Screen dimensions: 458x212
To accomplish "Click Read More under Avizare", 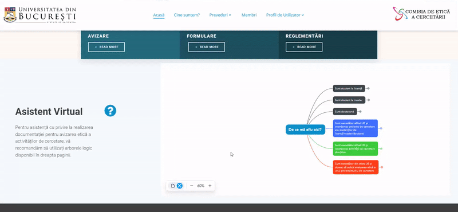I will [106, 47].
